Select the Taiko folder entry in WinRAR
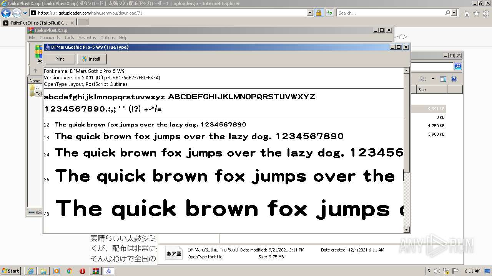 36,94
